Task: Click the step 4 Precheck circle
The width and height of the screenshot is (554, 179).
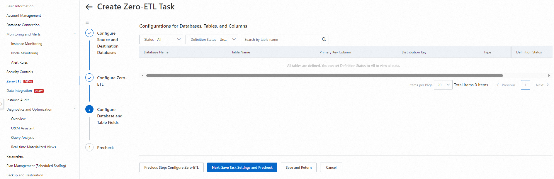Action: click(89, 148)
